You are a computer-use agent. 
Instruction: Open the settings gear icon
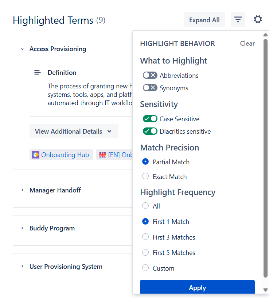[258, 19]
